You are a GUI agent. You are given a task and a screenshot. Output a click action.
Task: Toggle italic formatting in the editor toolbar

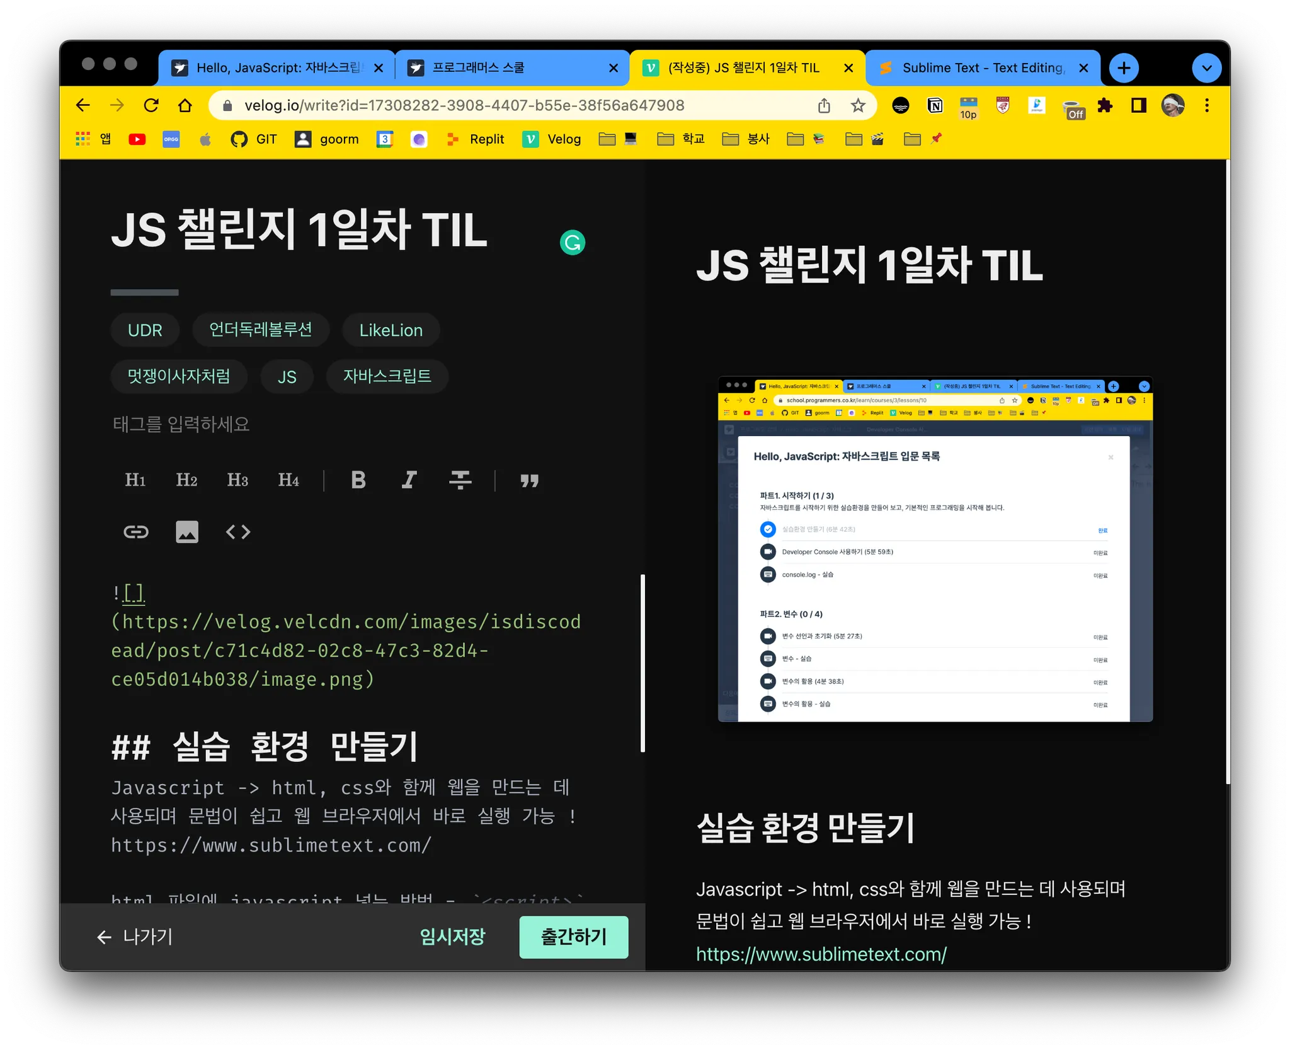(409, 480)
